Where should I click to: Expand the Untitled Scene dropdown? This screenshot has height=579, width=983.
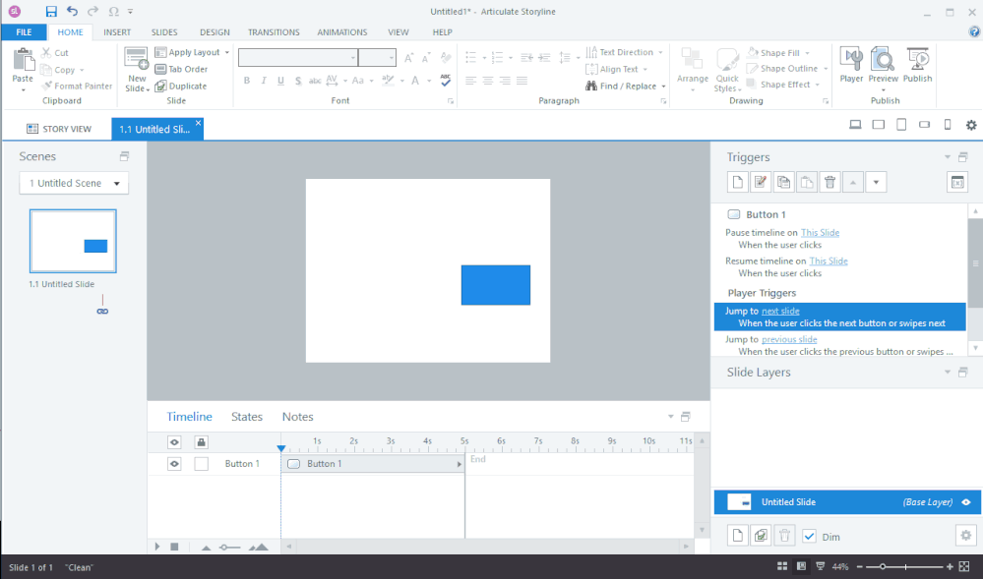click(74, 184)
